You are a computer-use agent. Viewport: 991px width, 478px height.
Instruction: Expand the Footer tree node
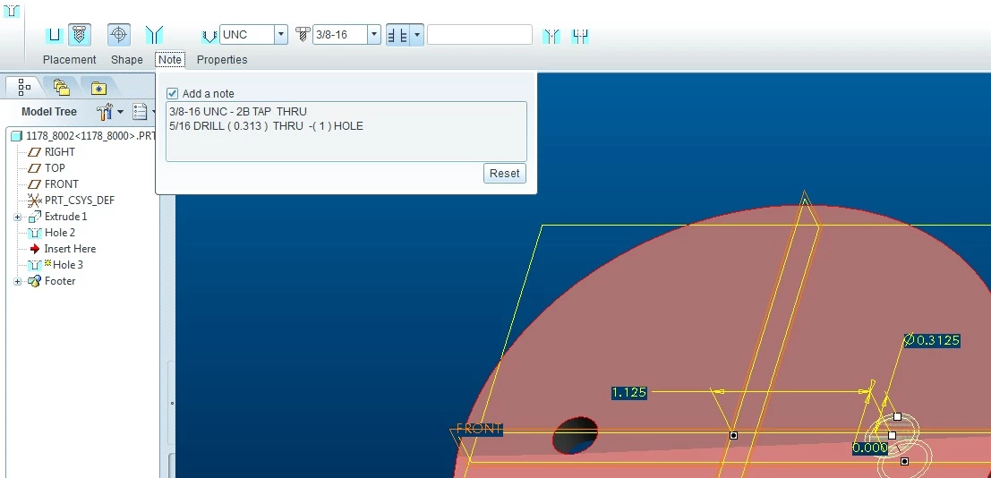click(x=18, y=281)
